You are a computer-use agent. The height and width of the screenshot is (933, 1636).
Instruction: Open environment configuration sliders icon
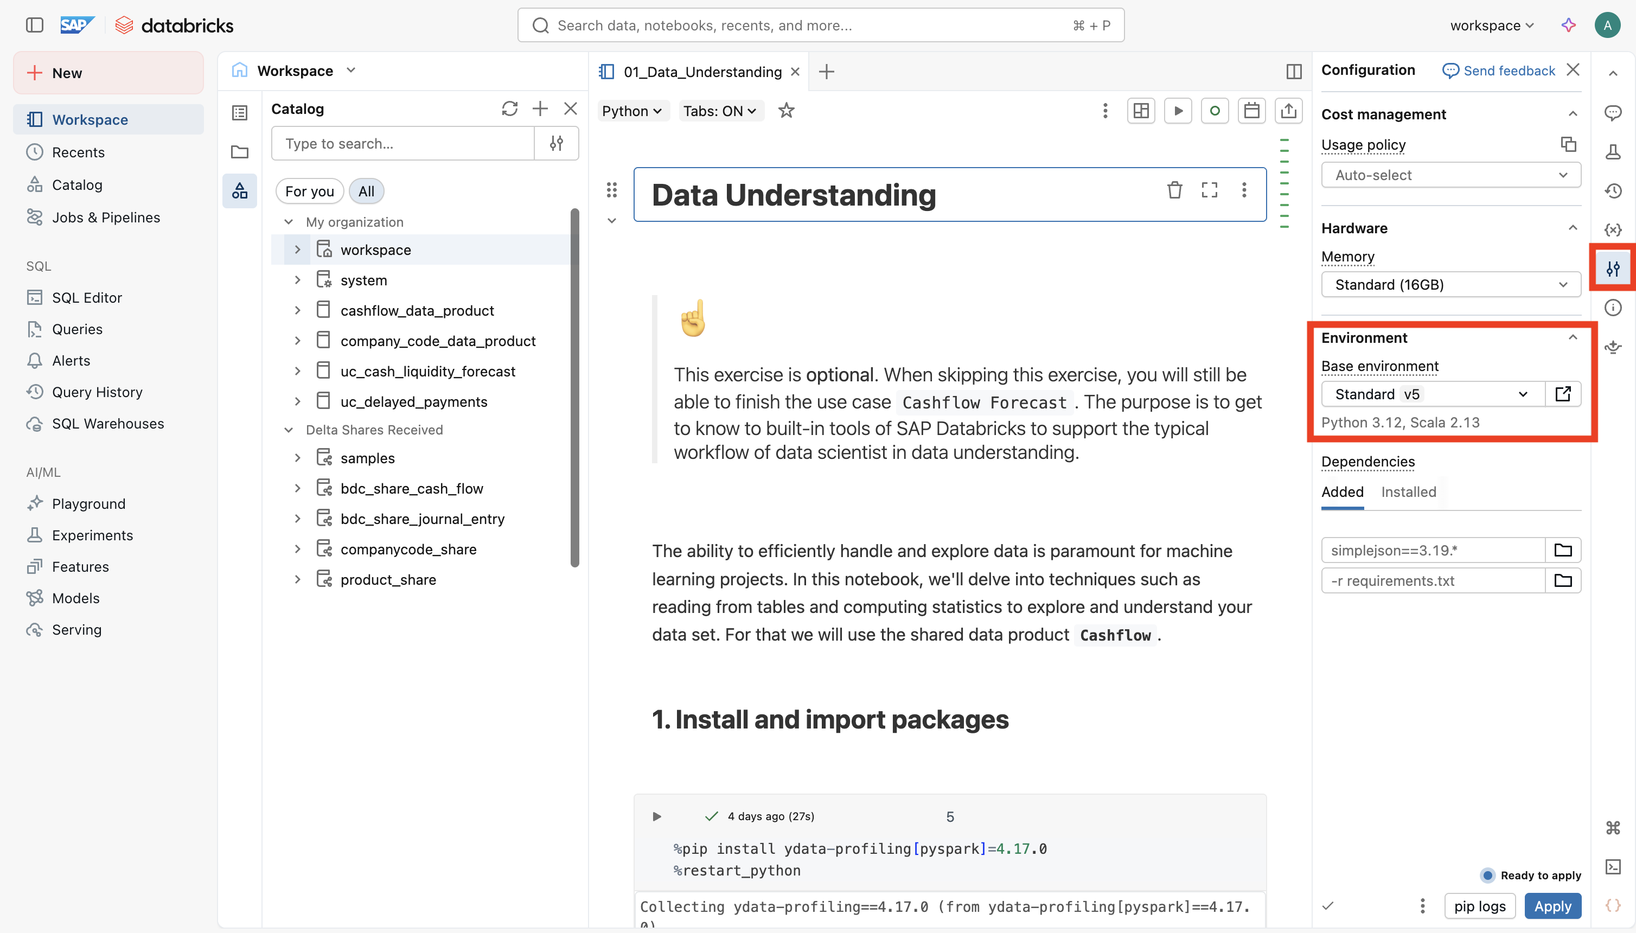1612,269
